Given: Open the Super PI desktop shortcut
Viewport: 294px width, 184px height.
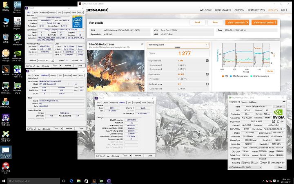Looking at the screenshot, I should (x=17, y=72).
